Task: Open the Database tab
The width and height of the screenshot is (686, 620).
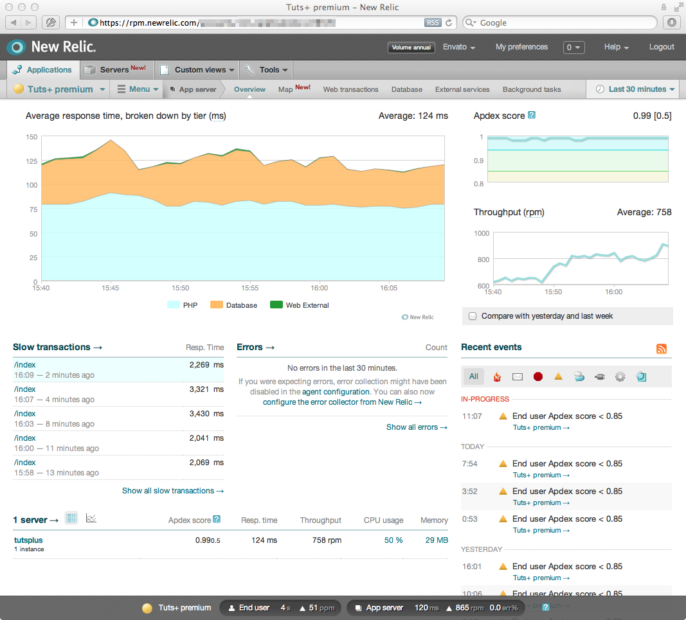Action: click(x=407, y=89)
